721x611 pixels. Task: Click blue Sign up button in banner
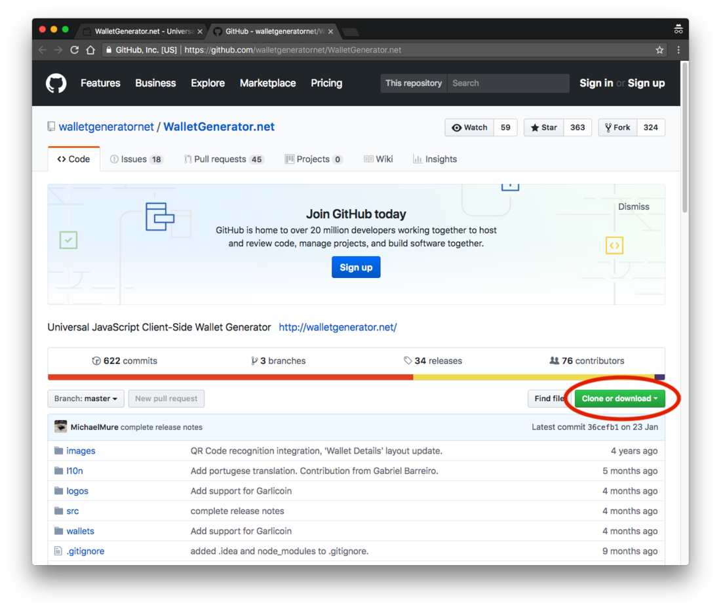(x=356, y=267)
